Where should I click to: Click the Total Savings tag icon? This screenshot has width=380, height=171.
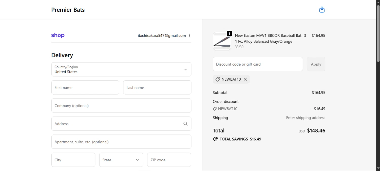click(x=215, y=139)
